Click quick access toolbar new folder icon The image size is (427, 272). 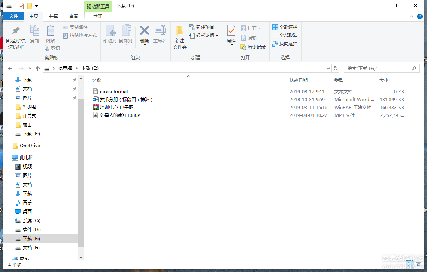pos(30,6)
